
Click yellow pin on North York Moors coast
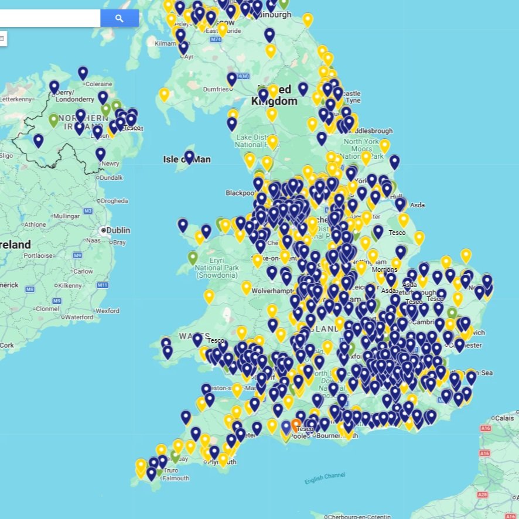385,146
